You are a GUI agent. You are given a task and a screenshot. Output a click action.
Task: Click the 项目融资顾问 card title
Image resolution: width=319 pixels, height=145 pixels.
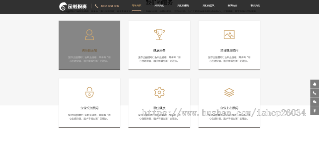coord(229,50)
